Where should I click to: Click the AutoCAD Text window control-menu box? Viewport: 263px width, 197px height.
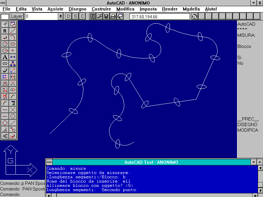pyautogui.click(x=49, y=162)
